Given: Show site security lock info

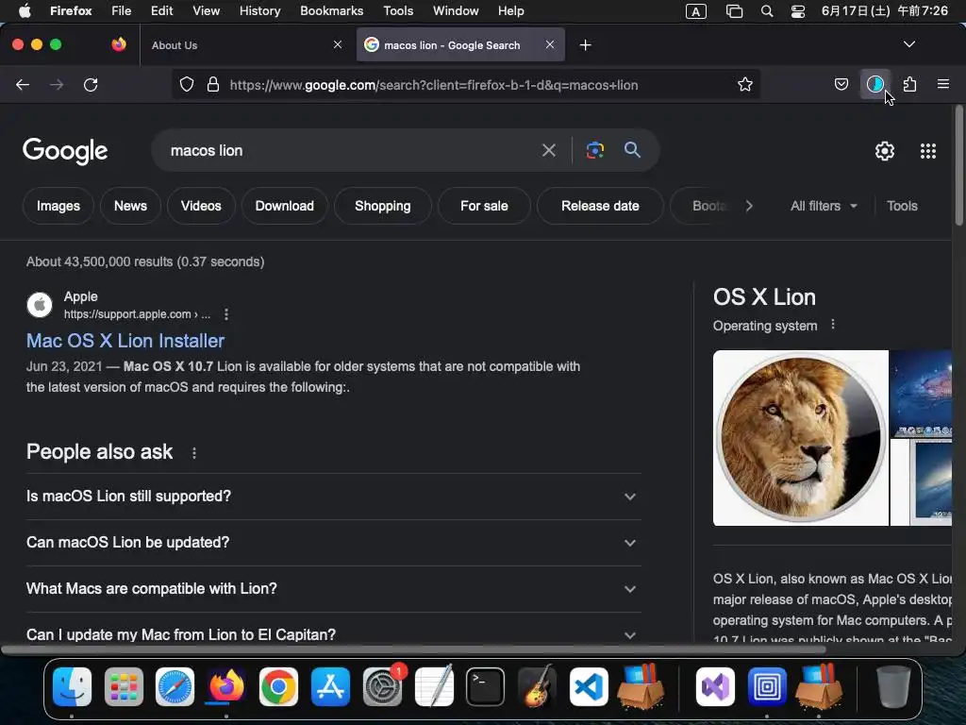Looking at the screenshot, I should point(213,84).
